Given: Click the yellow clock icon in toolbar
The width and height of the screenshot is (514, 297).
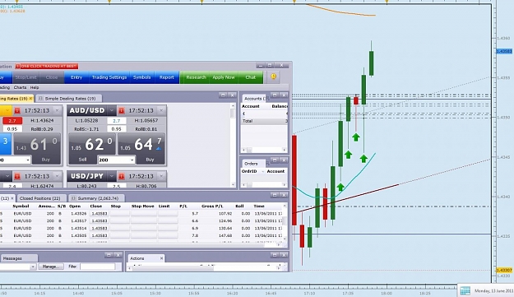Looking at the screenshot, I should coord(273,77).
